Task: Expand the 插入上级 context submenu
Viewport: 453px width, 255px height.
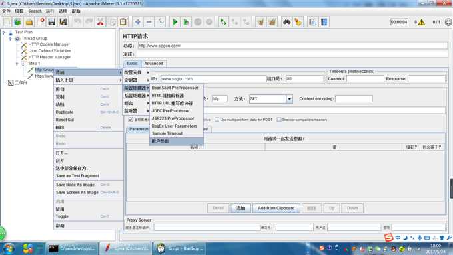Action: coord(88,80)
